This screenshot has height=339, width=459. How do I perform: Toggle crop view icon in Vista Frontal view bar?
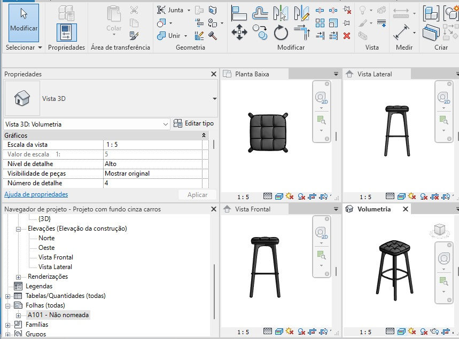[313, 332]
